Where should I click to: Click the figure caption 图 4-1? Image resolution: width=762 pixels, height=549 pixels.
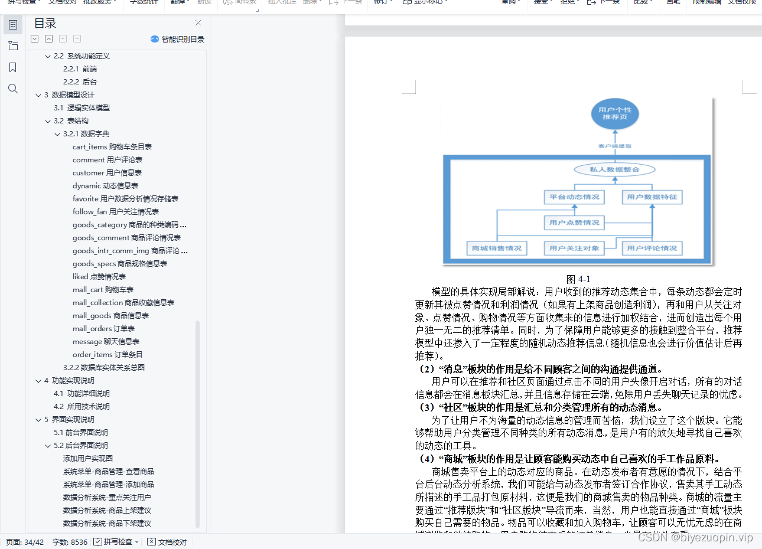coord(578,279)
